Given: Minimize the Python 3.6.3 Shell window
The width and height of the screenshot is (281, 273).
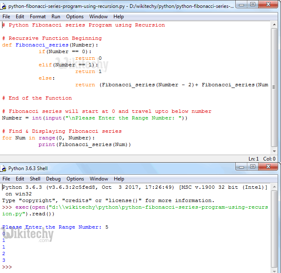Looking at the screenshot, I should pos(242,167).
